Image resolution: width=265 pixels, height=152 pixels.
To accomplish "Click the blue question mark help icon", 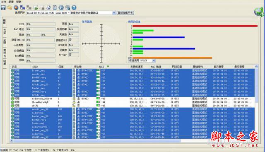I will (74, 7).
